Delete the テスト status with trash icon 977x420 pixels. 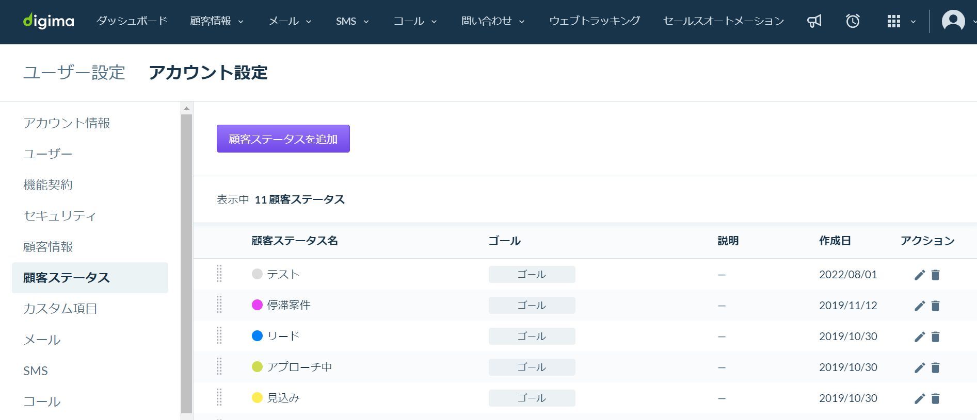(x=935, y=275)
